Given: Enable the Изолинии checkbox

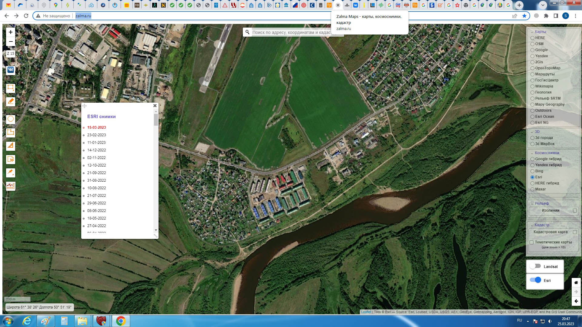Looking at the screenshot, I should tap(575, 211).
